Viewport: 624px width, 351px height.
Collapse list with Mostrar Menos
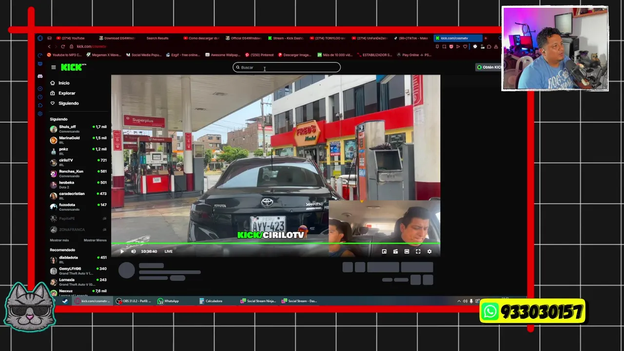coord(95,240)
